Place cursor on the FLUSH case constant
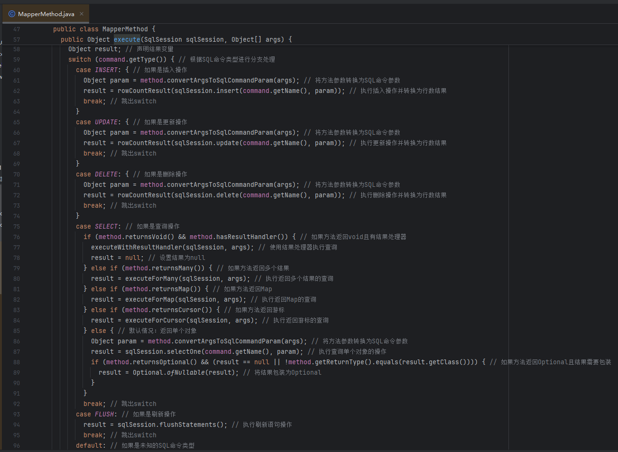The height and width of the screenshot is (452, 618). 104,414
